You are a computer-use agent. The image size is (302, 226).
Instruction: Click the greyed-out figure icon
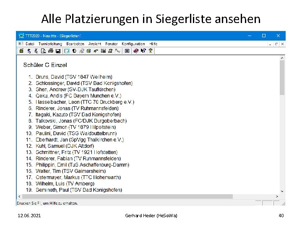tap(82, 51)
